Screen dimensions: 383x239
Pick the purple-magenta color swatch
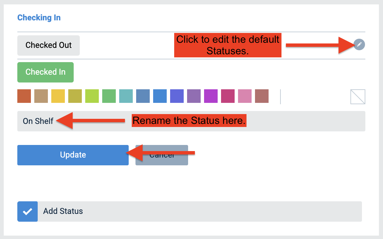(211, 96)
